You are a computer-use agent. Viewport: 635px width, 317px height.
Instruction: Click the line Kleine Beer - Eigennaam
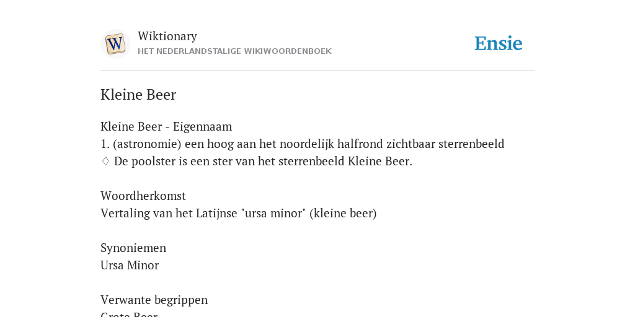coord(166,126)
